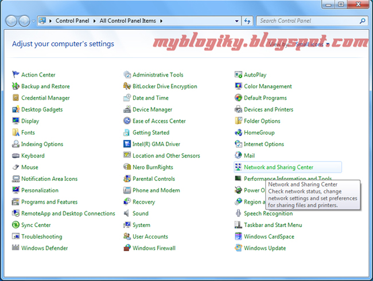The width and height of the screenshot is (373, 281).
Task: Open the Indexing Options link
Action: click(42, 144)
